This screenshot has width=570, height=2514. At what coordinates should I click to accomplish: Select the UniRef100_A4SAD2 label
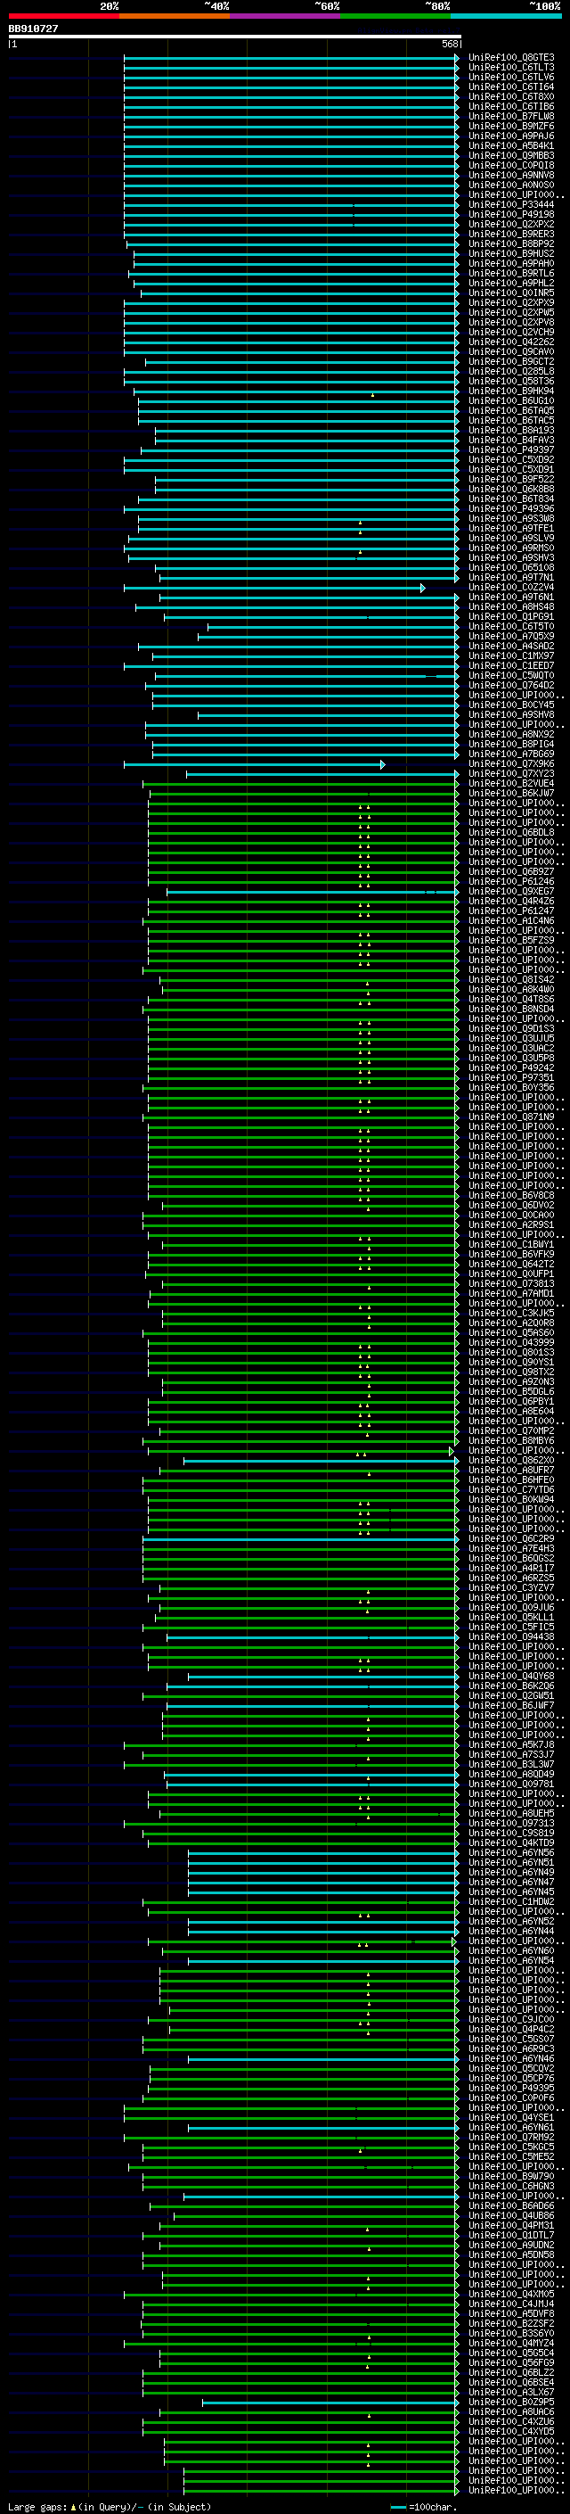511,646
